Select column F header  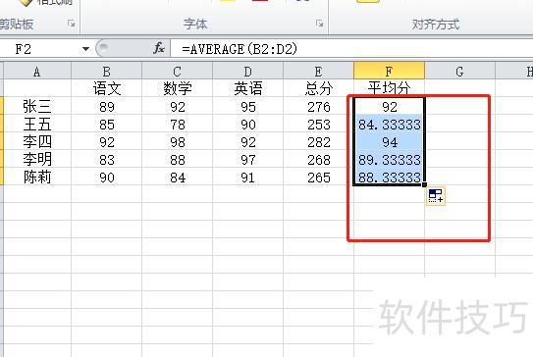click(x=390, y=72)
